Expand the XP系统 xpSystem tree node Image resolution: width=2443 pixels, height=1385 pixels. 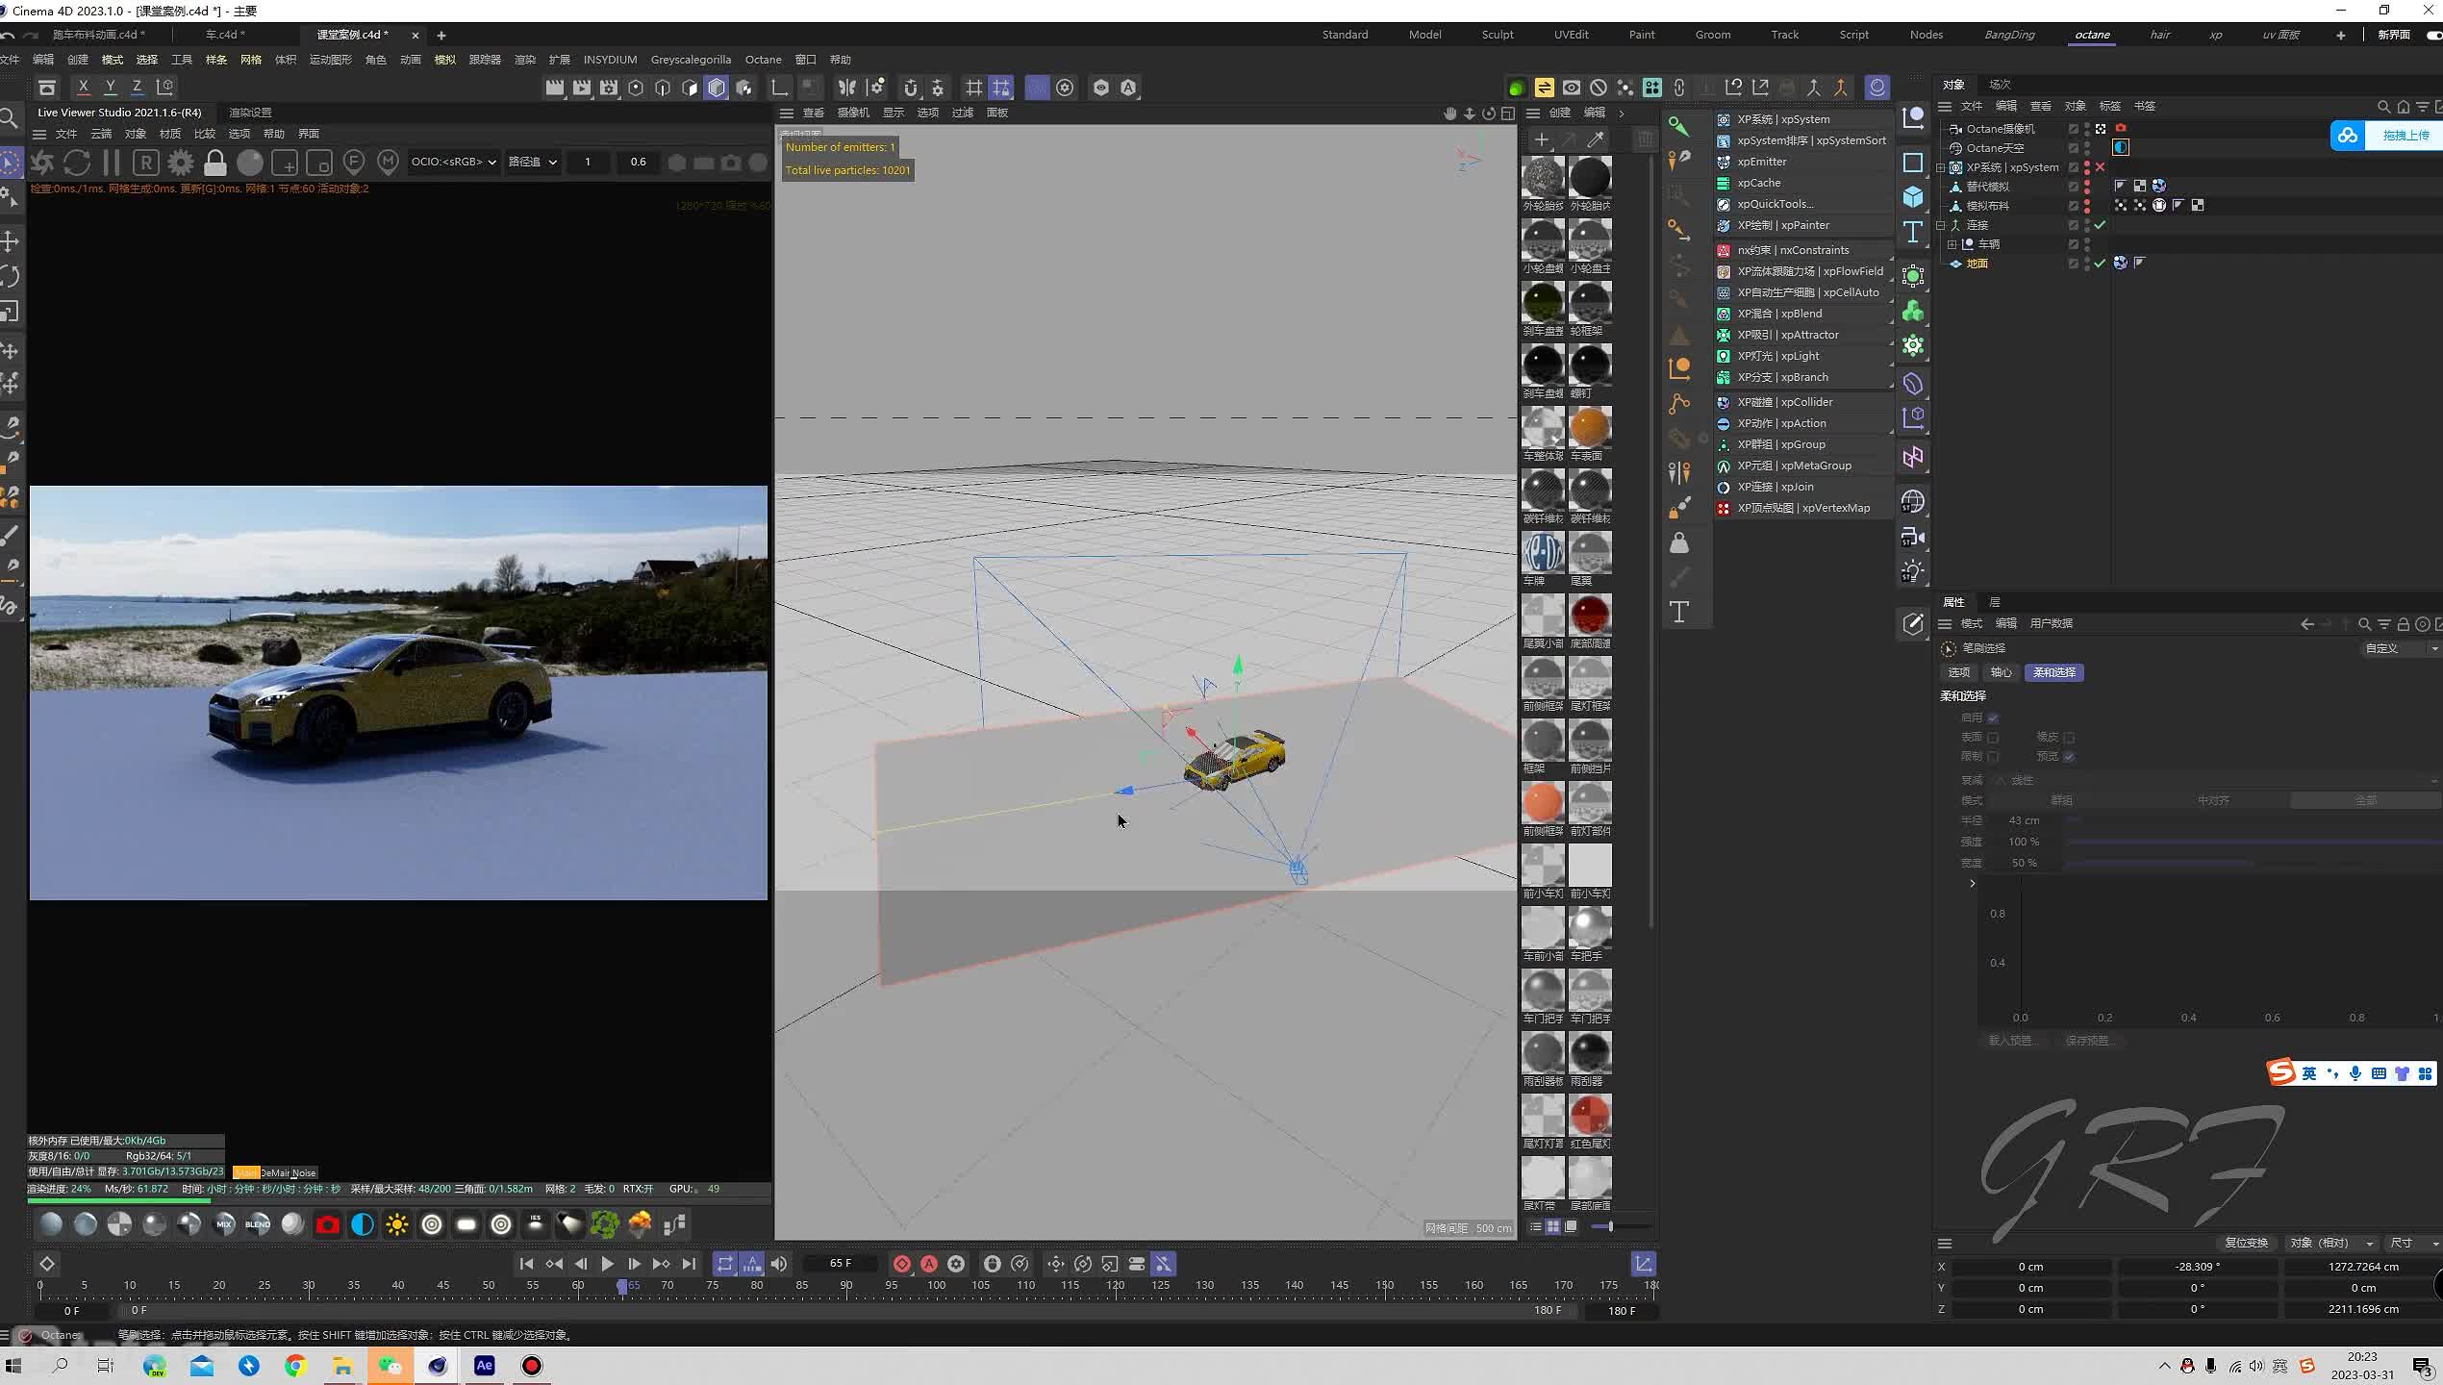pyautogui.click(x=1941, y=167)
